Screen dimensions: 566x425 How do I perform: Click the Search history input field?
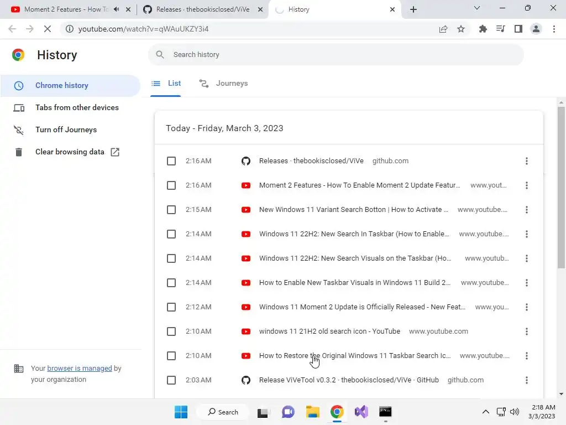(x=336, y=55)
